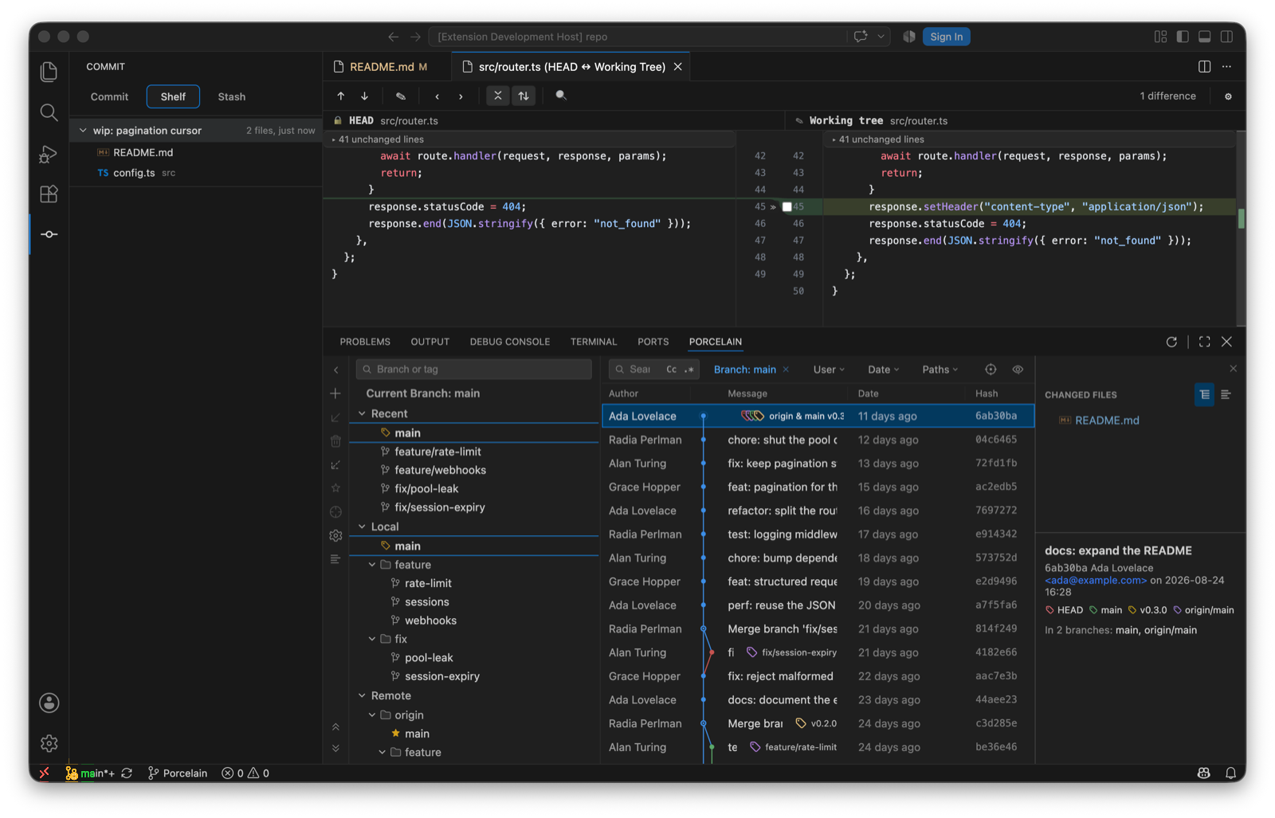Viewport: 1275px width, 818px height.
Task: Click the new branch plus icon
Action: [335, 393]
